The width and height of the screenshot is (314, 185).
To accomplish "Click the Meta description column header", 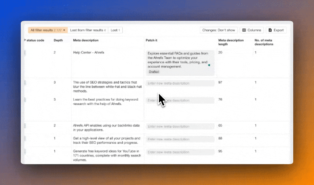I will pyautogui.click(x=86, y=40).
